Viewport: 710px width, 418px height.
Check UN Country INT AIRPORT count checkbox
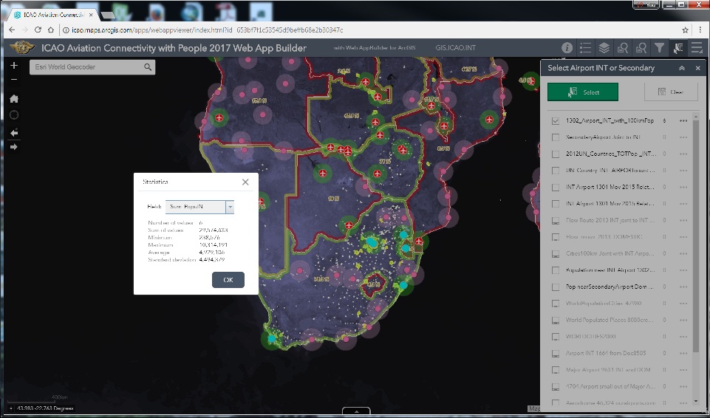click(556, 171)
